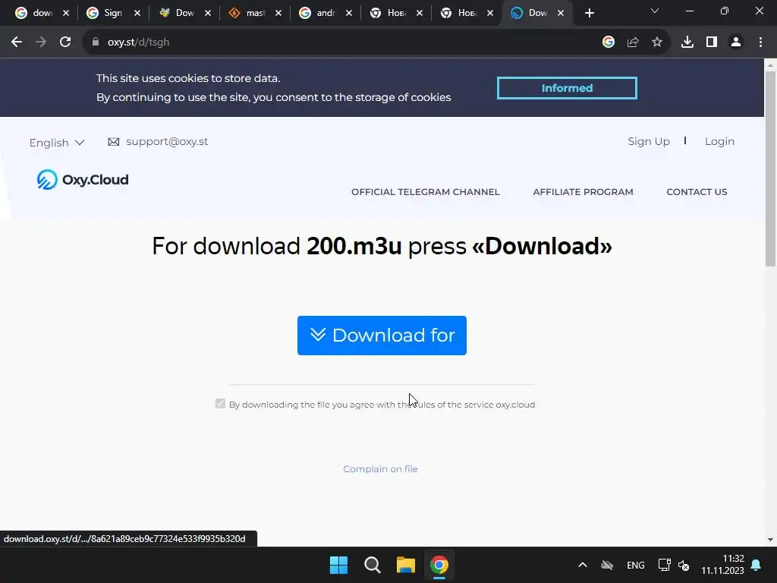
Task: Click the envelope icon beside support email
Action: click(114, 142)
